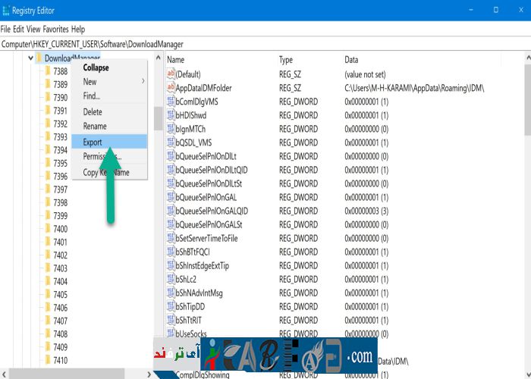Viewport: 531px width, 379px height.
Task: Select the (Default) string value icon
Action: click(x=170, y=74)
